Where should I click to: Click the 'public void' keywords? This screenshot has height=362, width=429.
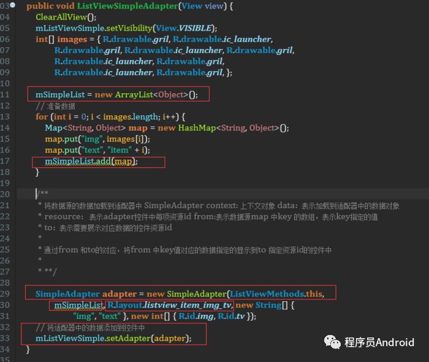point(50,6)
